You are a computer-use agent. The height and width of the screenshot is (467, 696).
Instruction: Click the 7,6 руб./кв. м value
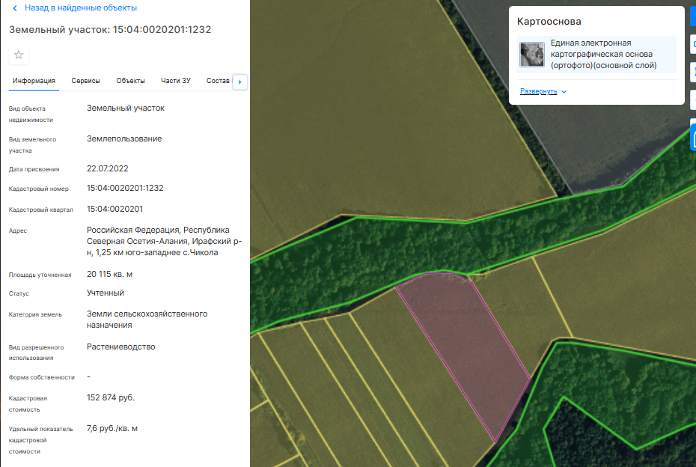click(112, 429)
